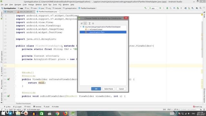Open the Run tool window tab
206x116 pixels.
(x=7, y=107)
